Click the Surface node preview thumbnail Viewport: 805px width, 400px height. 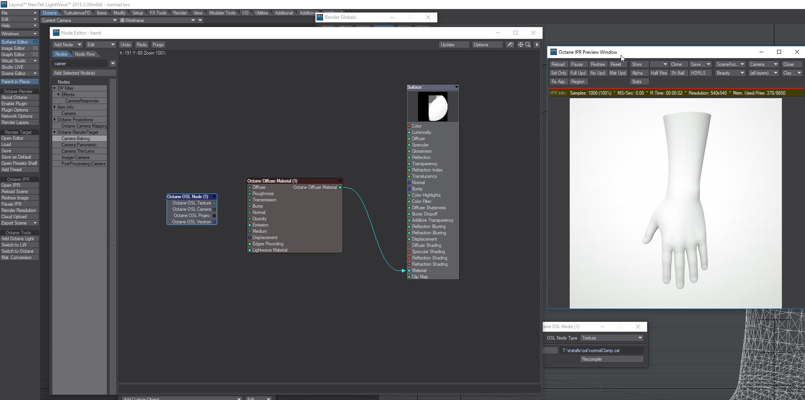[433, 106]
